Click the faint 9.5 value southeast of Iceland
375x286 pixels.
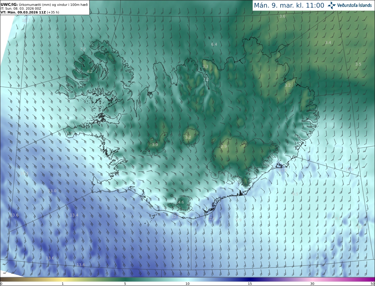295,194
